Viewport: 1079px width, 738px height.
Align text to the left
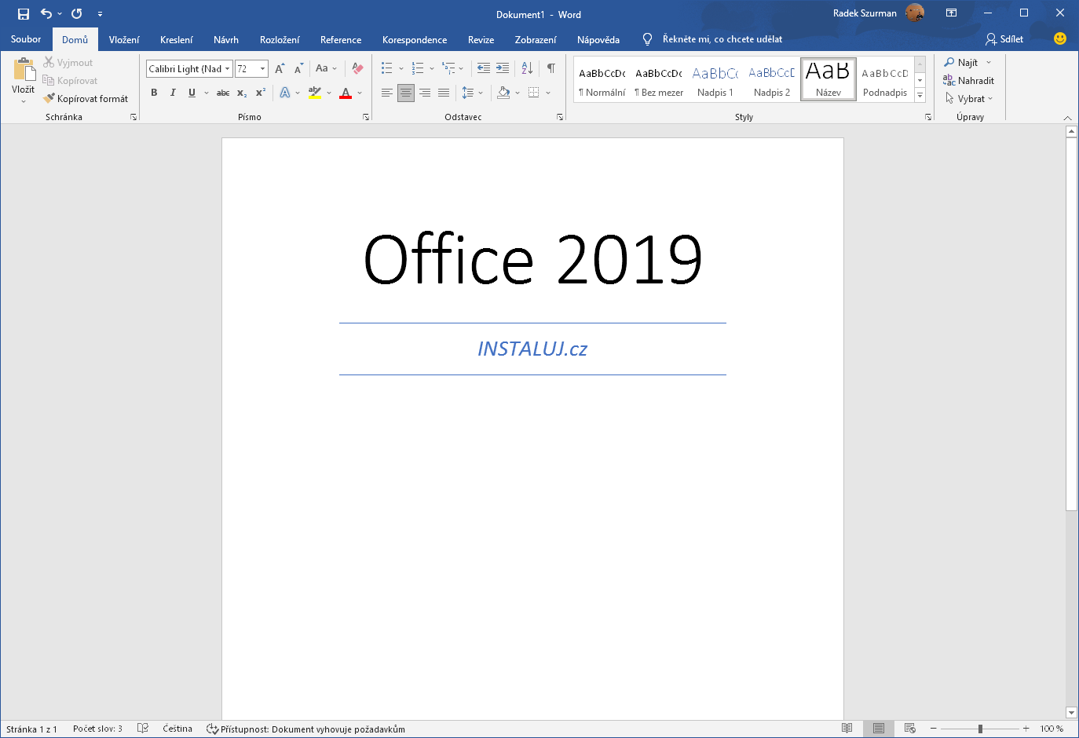coord(387,93)
